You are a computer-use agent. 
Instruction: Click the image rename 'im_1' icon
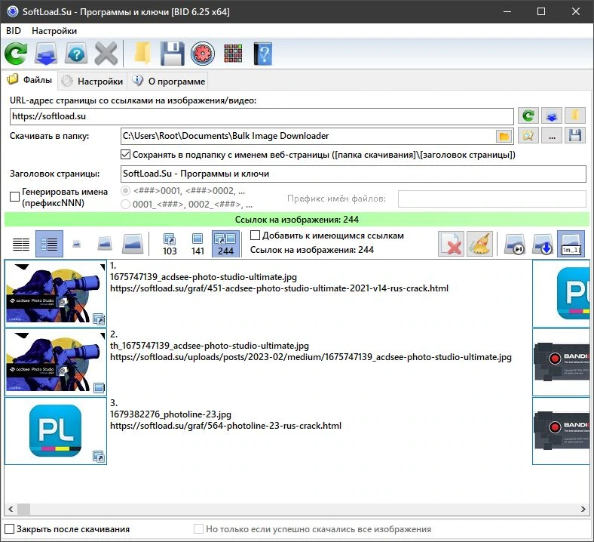tap(571, 244)
